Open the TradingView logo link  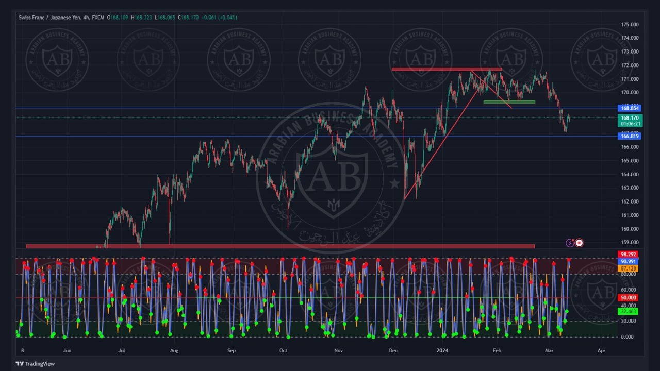[35, 364]
